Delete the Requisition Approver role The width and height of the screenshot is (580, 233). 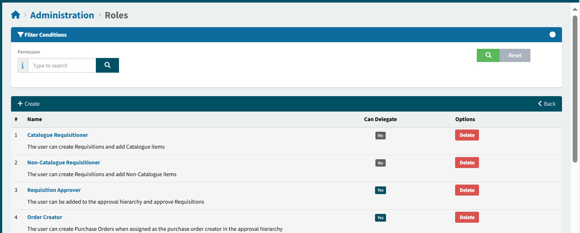tap(467, 190)
